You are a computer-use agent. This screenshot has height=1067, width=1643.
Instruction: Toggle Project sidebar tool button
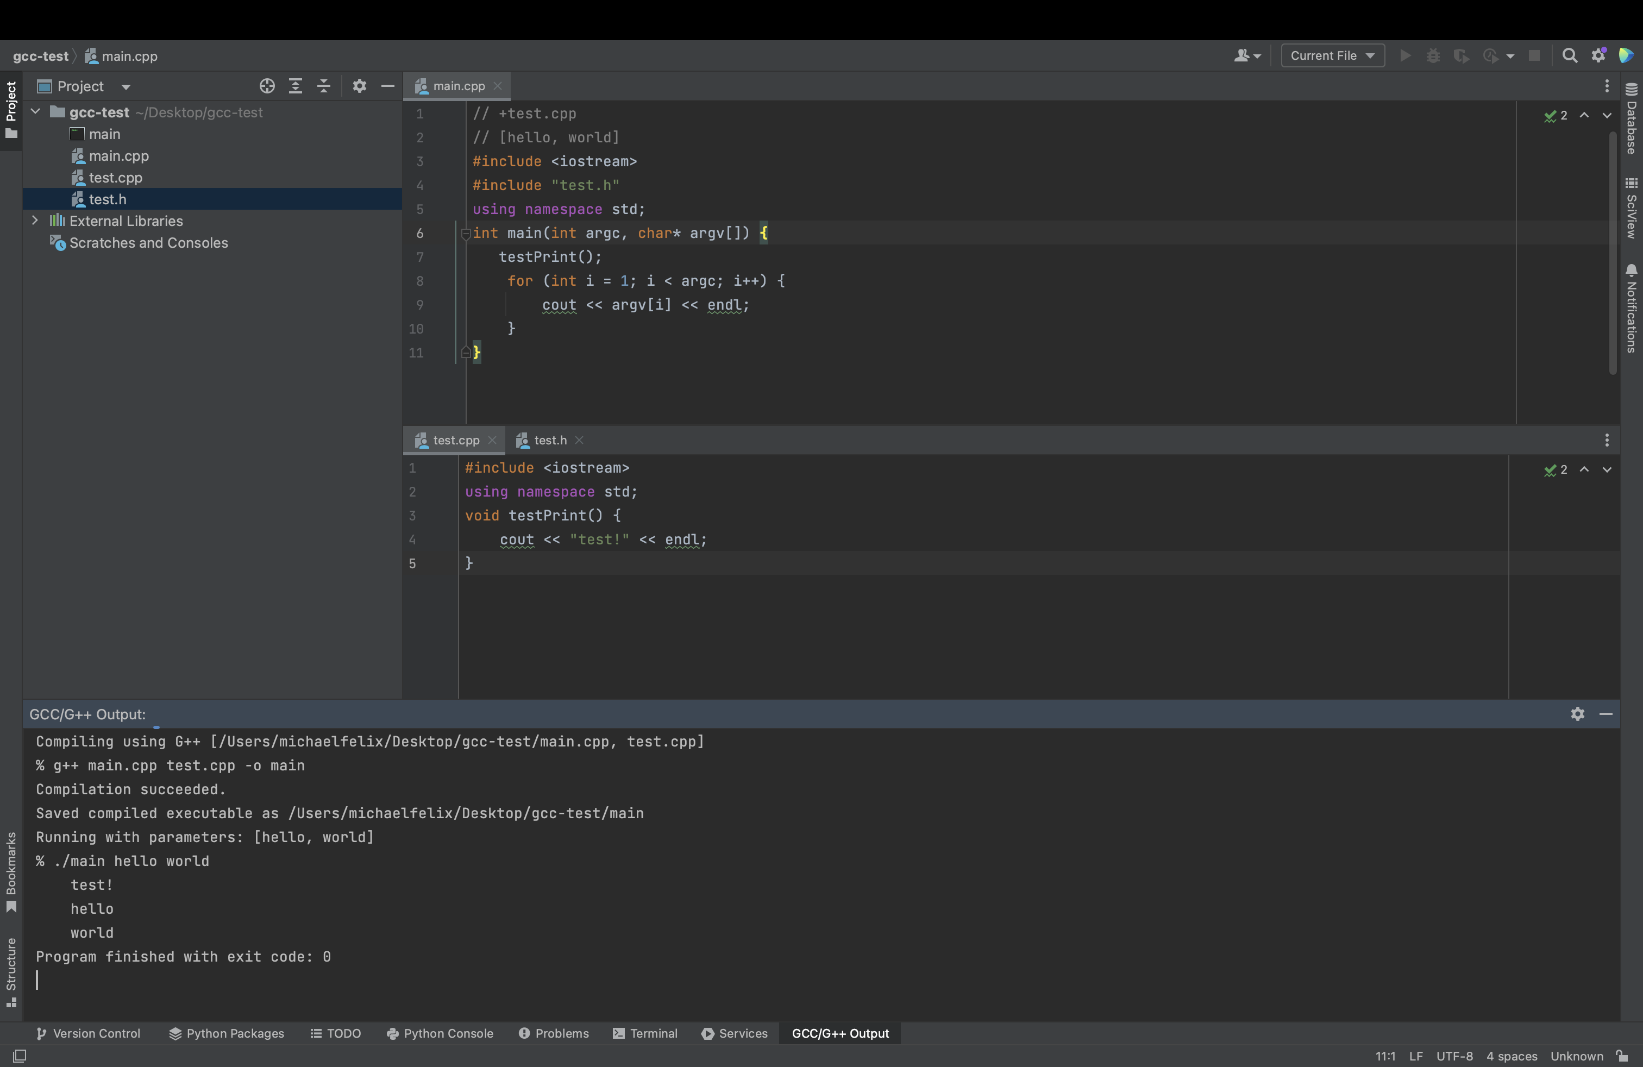(x=11, y=110)
